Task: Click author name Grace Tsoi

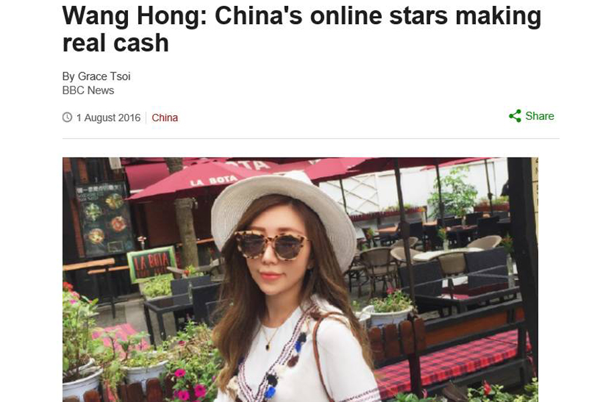Action: (104, 76)
